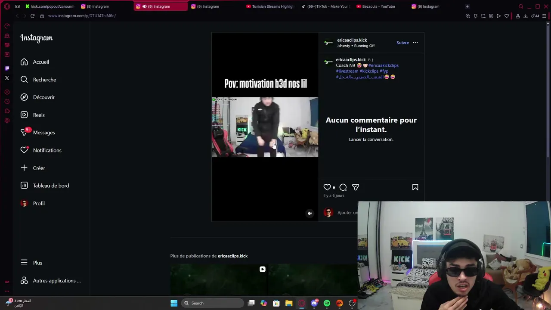Click heart bookmark icon in browser toolbar
Image resolution: width=551 pixels, height=310 pixels.
[507, 16]
